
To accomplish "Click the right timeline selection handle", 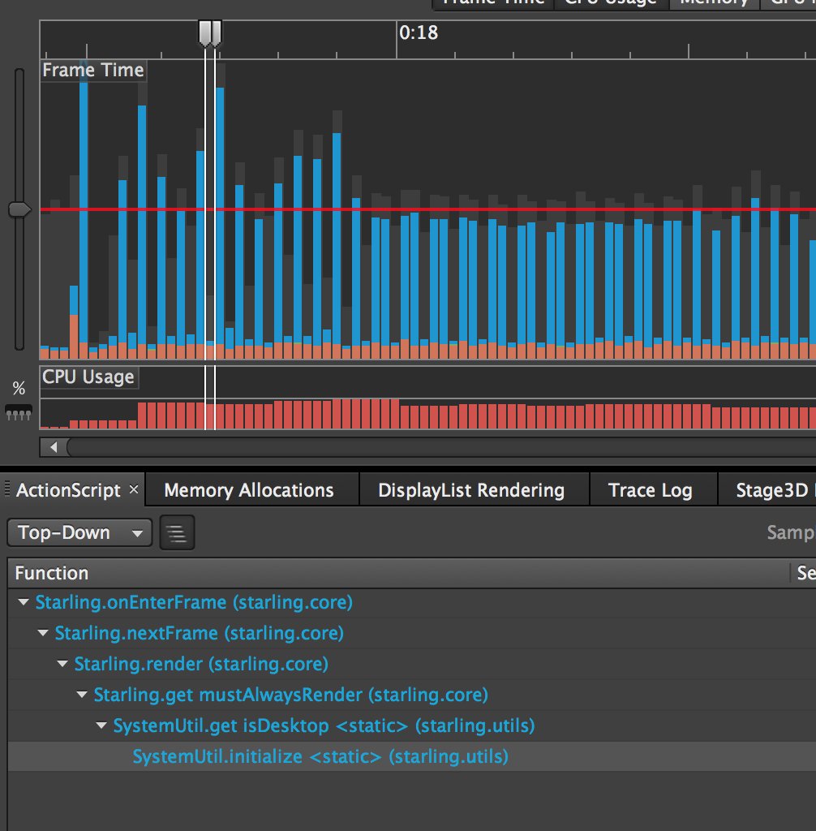I will tap(217, 32).
